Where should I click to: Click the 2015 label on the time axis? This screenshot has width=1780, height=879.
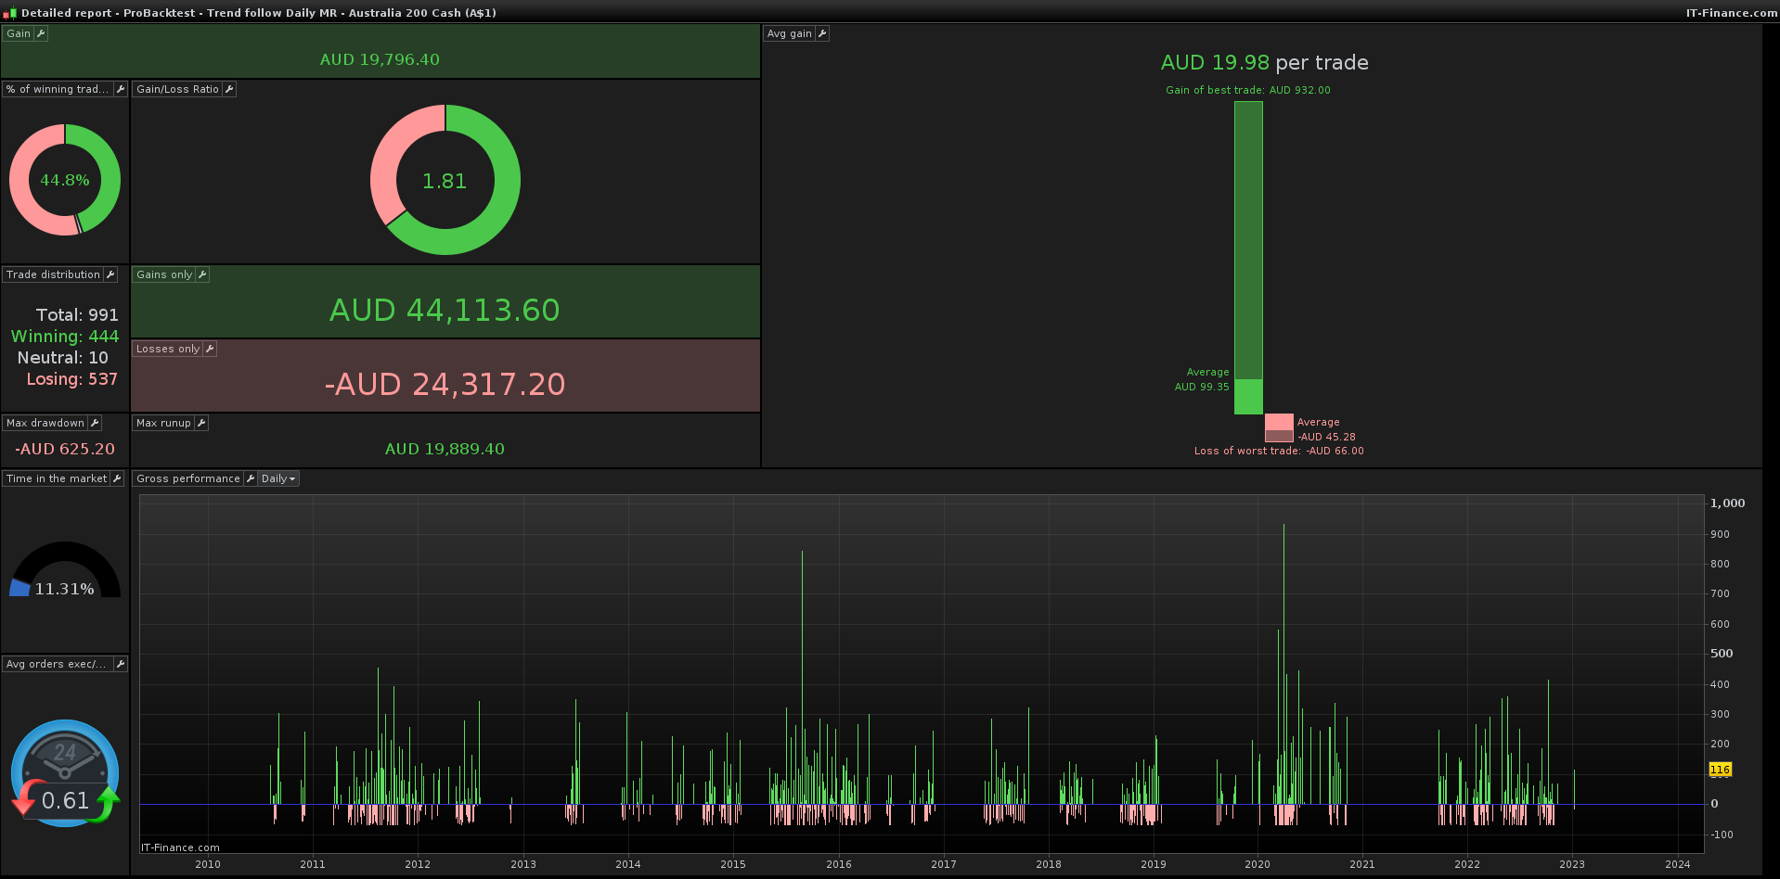(x=733, y=864)
